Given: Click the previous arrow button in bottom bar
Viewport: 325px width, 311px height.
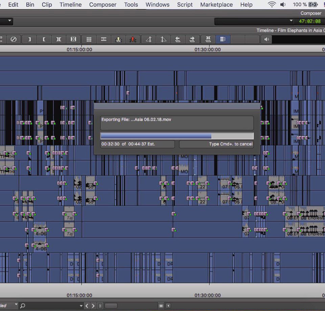Looking at the screenshot, I should tap(87, 306).
